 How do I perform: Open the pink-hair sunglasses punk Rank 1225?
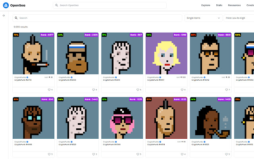[x=122, y=118]
